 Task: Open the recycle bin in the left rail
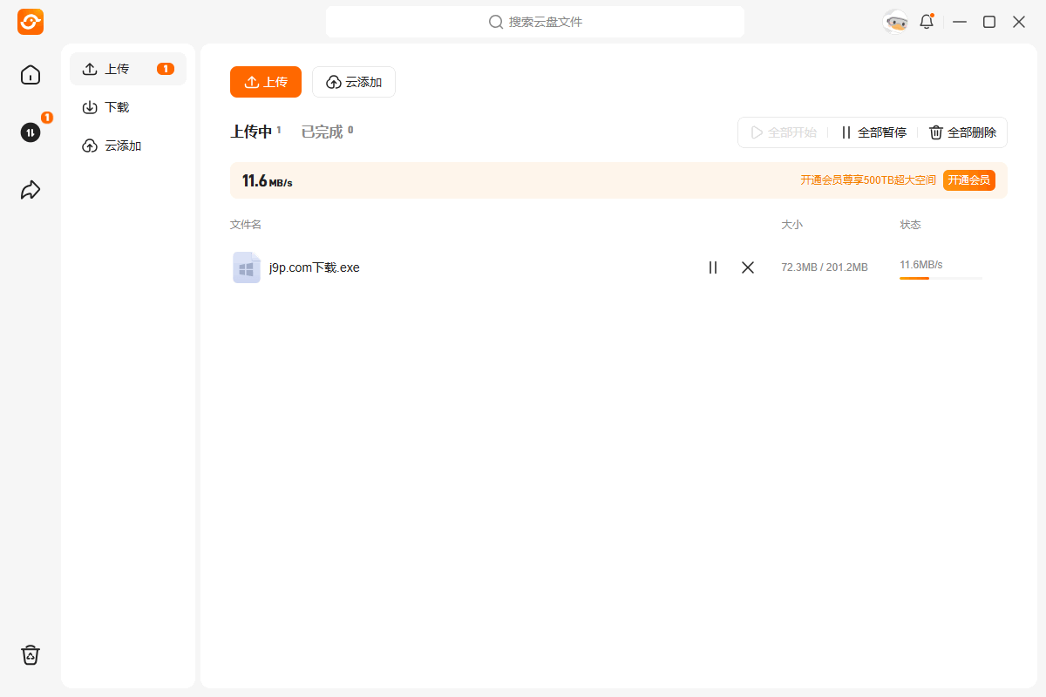coord(31,655)
